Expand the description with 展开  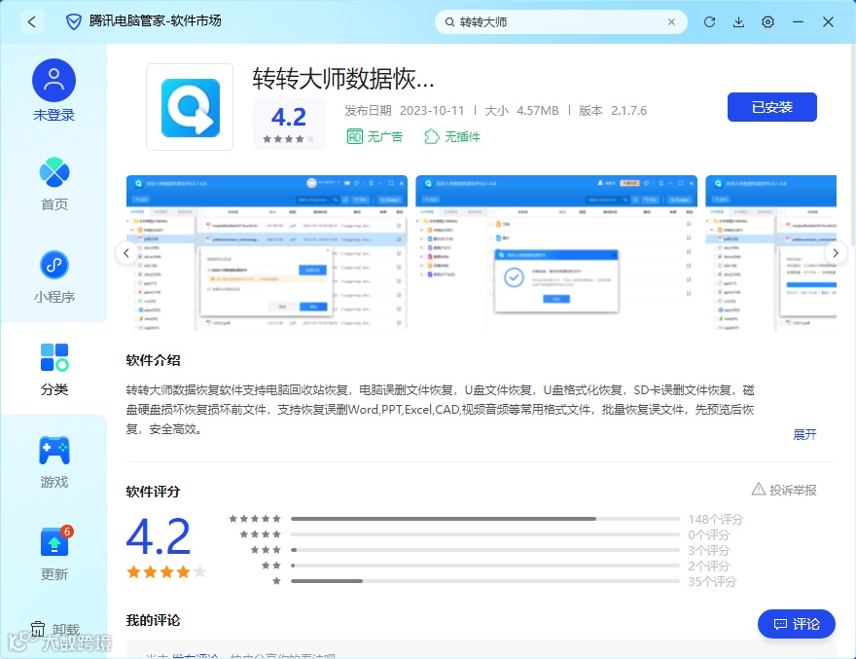coord(804,434)
